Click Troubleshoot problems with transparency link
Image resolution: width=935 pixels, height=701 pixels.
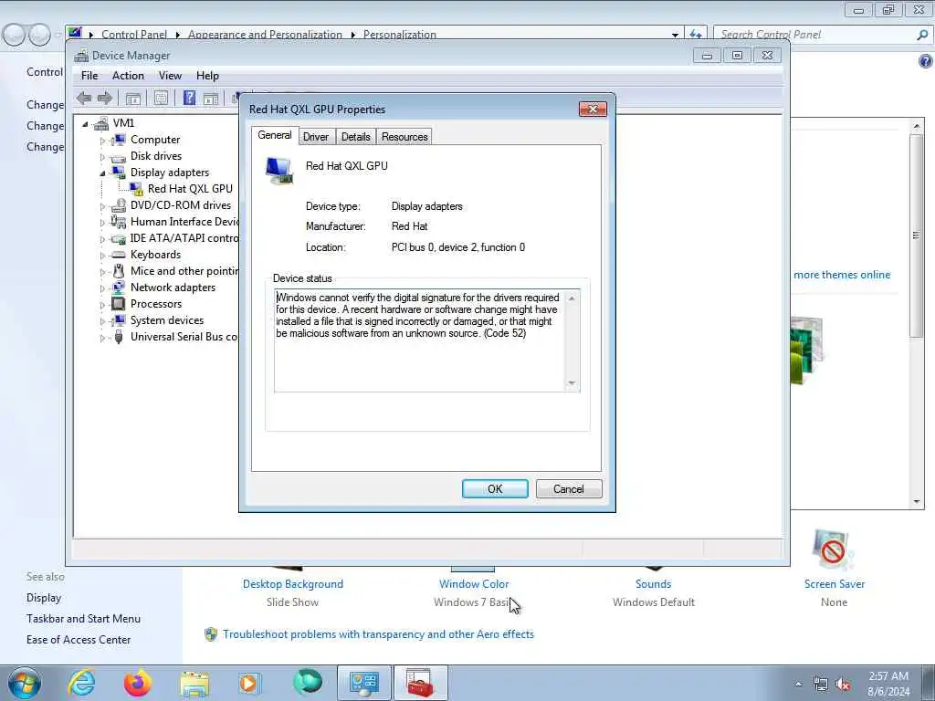[378, 634]
